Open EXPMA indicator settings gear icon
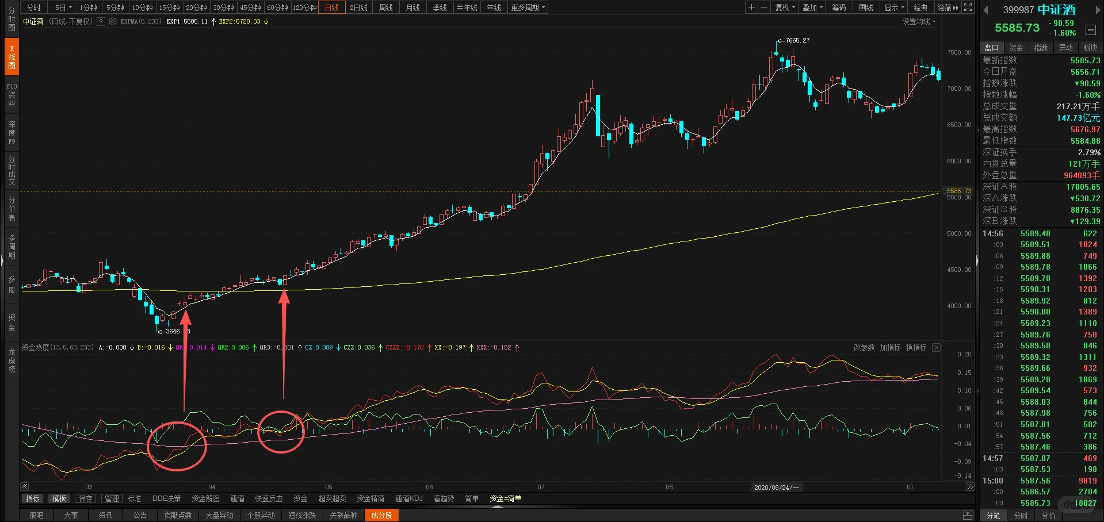 (x=113, y=21)
